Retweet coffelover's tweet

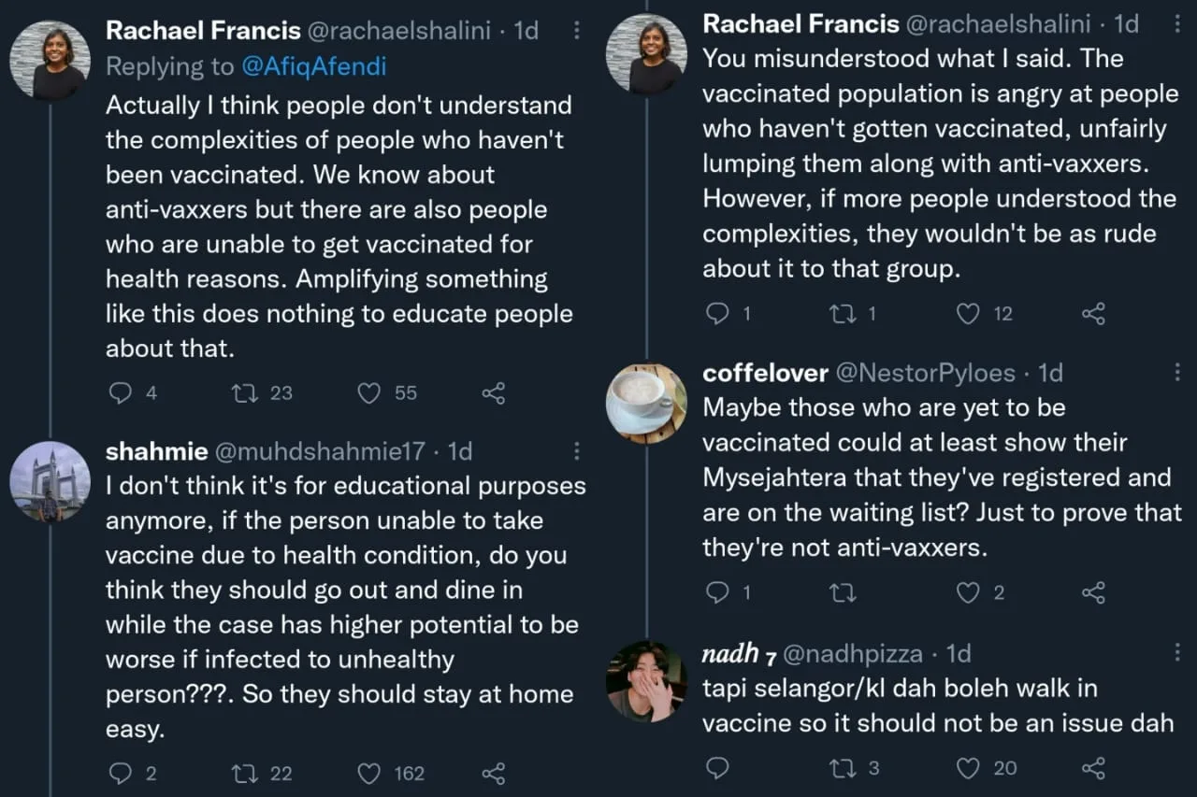843,592
